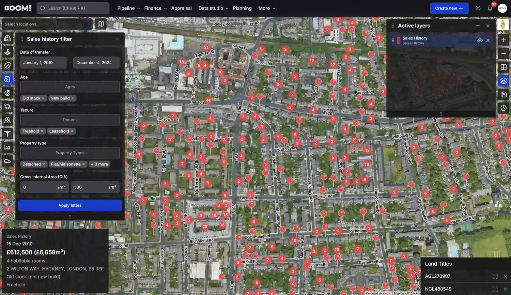The width and height of the screenshot is (511, 295).
Task: Remove the Flat/Maisonette property type tag
Action: click(83, 164)
